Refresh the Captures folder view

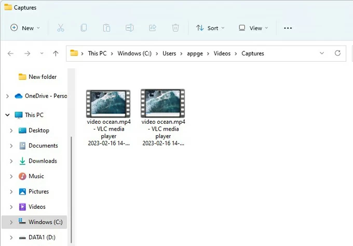tap(337, 53)
